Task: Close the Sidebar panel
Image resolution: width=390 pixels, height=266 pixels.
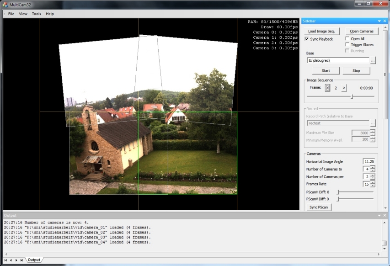Action: click(x=385, y=21)
